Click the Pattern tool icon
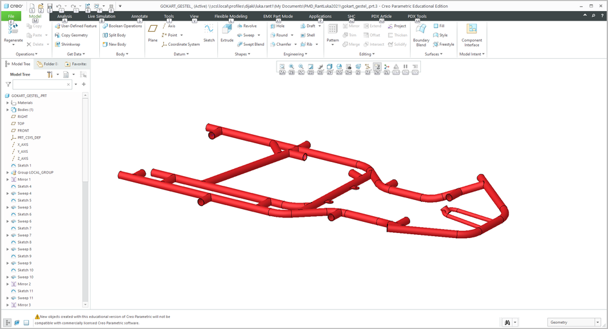The height and width of the screenshot is (329, 608). click(333, 32)
